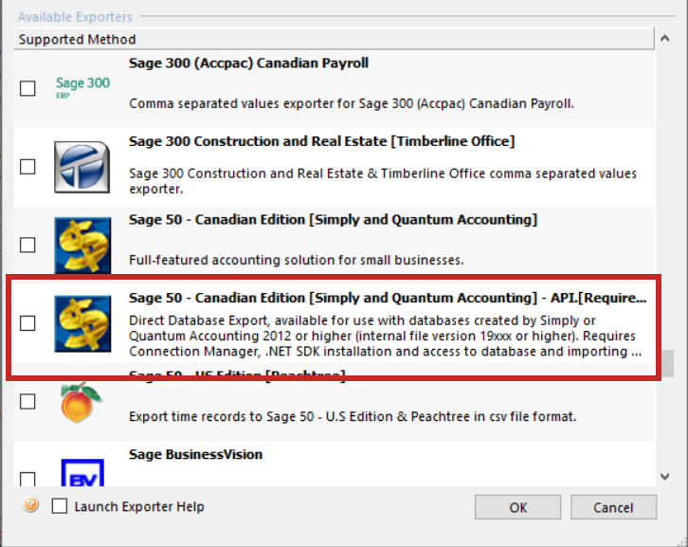Check the Sage BusinessVision checkbox
The width and height of the screenshot is (688, 547).
point(27,479)
